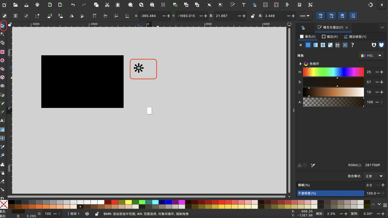Open the XML editor from the top toolbar

point(265,4)
